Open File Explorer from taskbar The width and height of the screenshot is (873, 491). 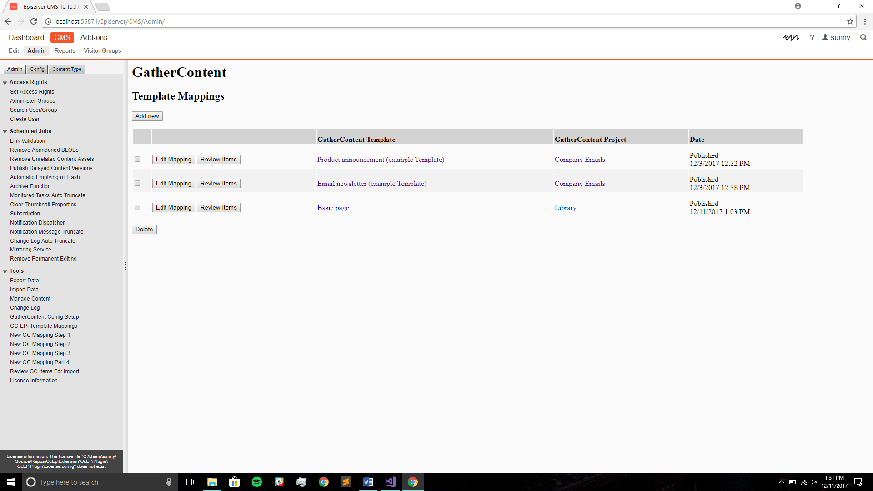[212, 482]
